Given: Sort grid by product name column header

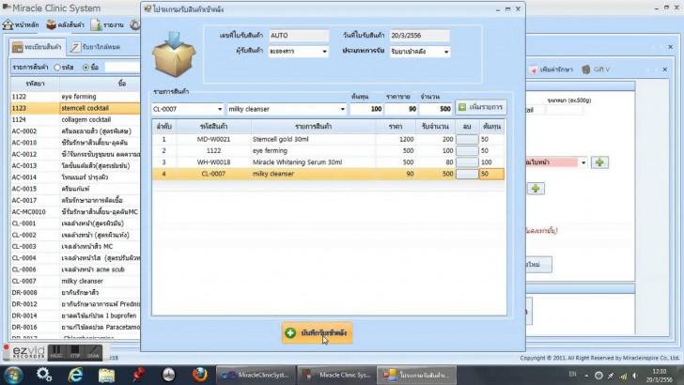Looking at the screenshot, I should coord(313,127).
